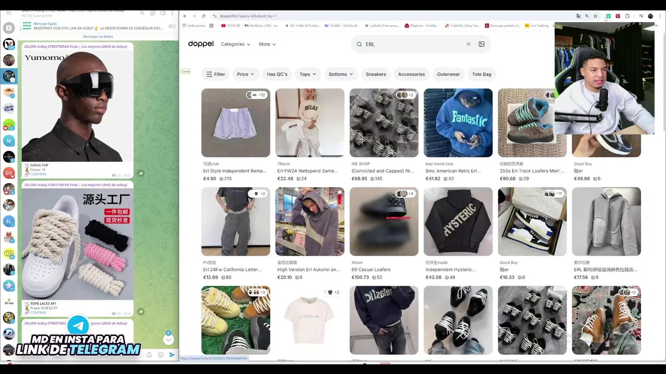The width and height of the screenshot is (666, 374).
Task: Open the uufinds bookmark
Action: pos(382,25)
